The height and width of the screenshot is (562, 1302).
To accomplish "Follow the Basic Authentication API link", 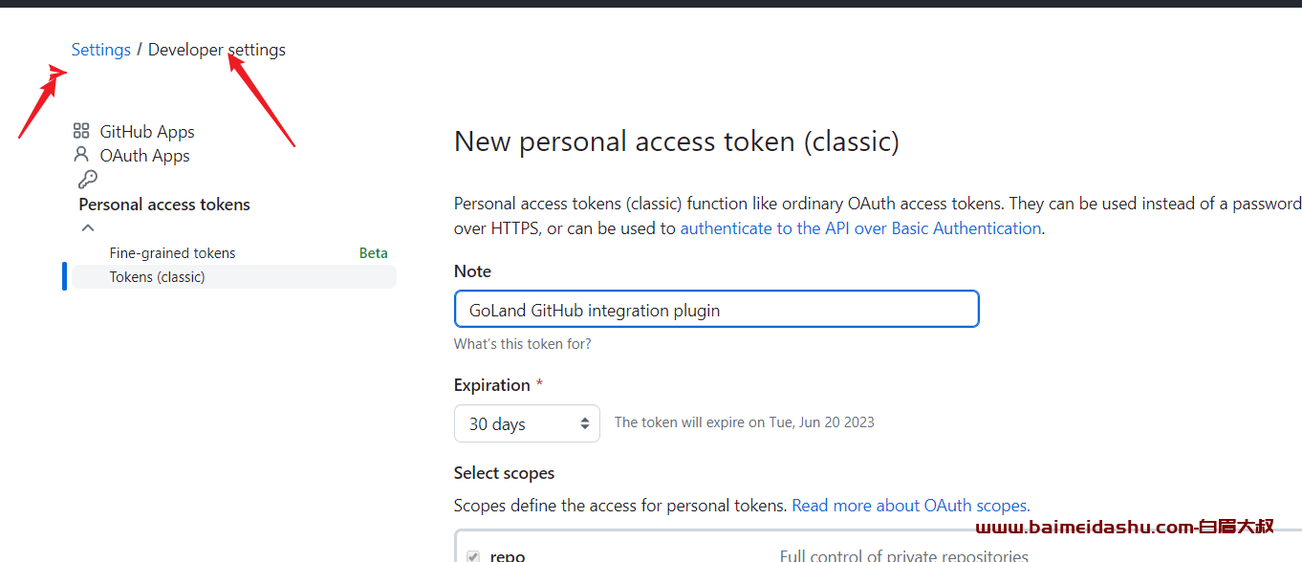I will pyautogui.click(x=860, y=228).
